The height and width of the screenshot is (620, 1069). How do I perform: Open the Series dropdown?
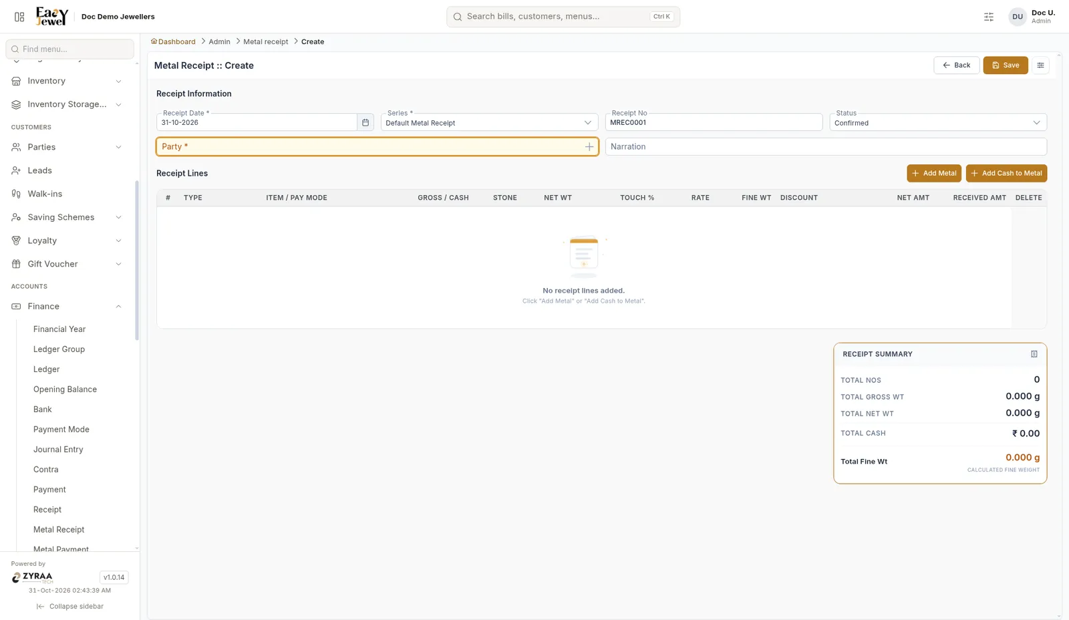(490, 122)
